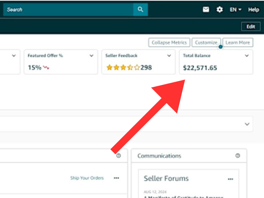Click the 15% Featured Offer value

coord(35,68)
